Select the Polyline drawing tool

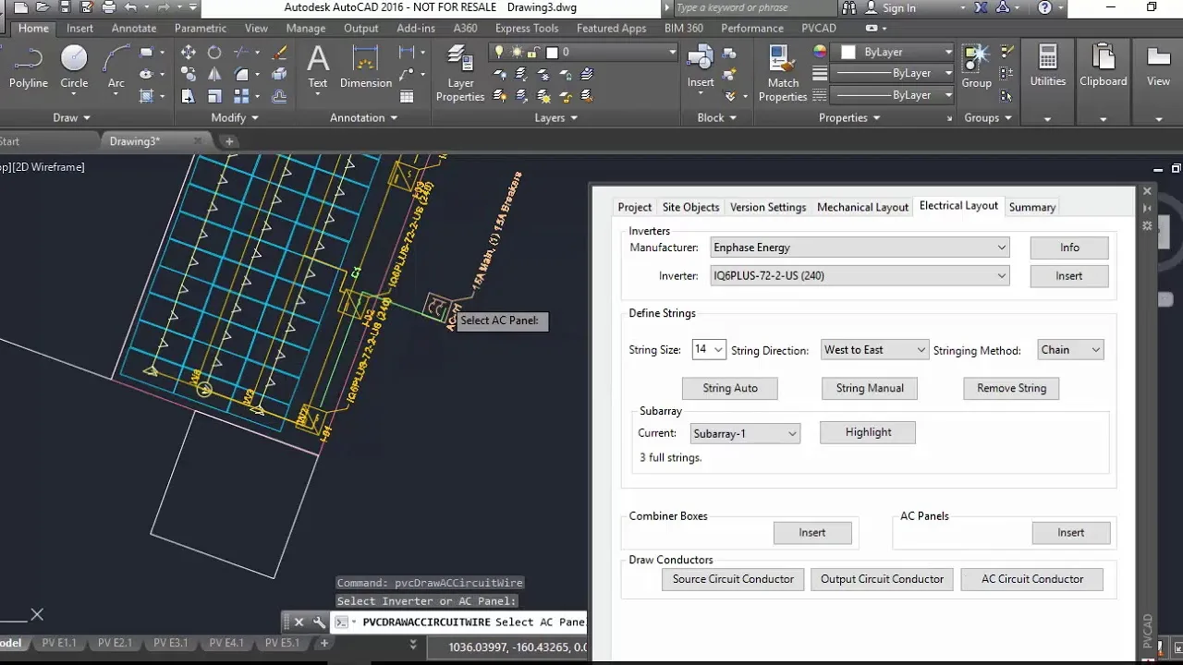click(x=29, y=67)
